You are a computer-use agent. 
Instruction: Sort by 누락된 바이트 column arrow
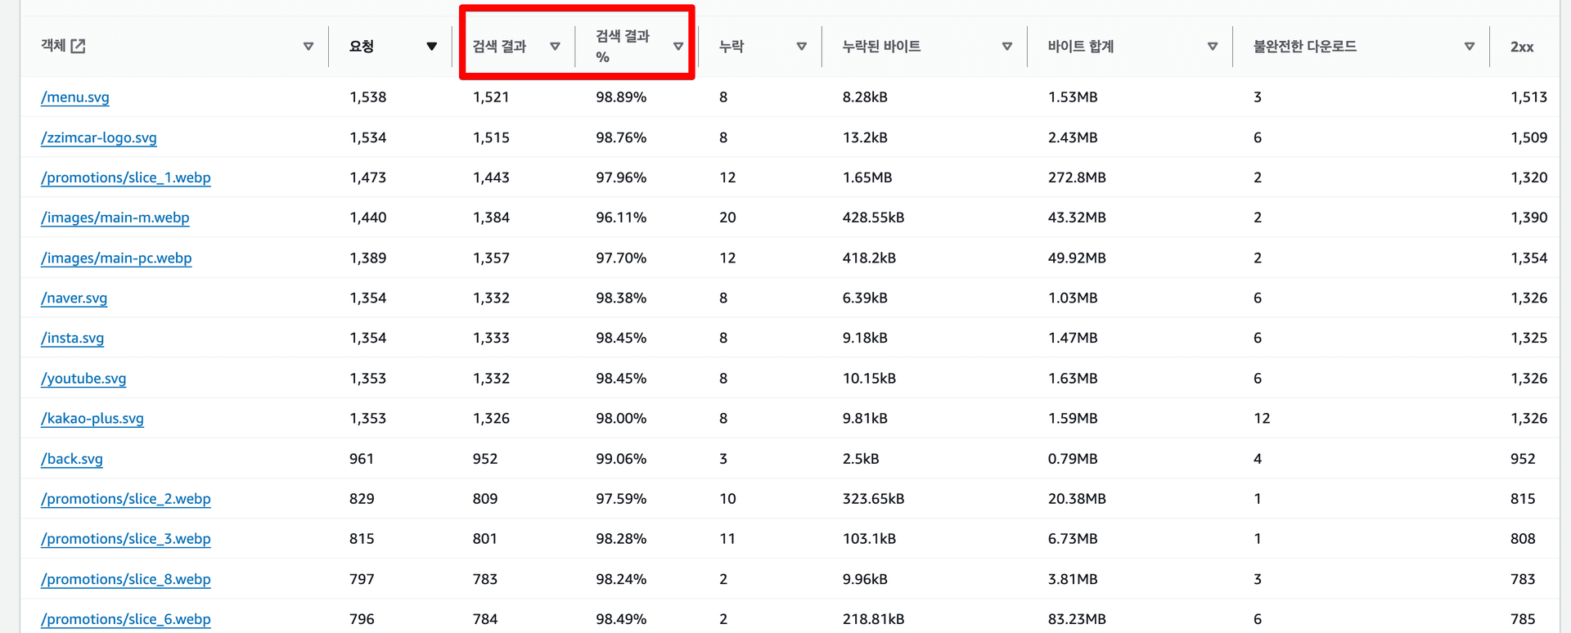pos(1006,47)
